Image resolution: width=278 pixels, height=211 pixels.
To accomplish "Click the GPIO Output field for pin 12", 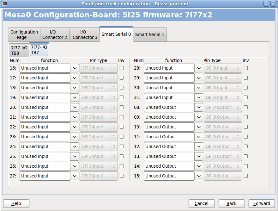I will [223, 146].
